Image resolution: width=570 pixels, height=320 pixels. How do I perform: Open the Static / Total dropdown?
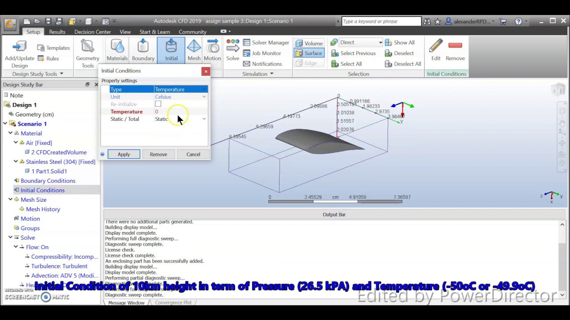tap(181, 119)
